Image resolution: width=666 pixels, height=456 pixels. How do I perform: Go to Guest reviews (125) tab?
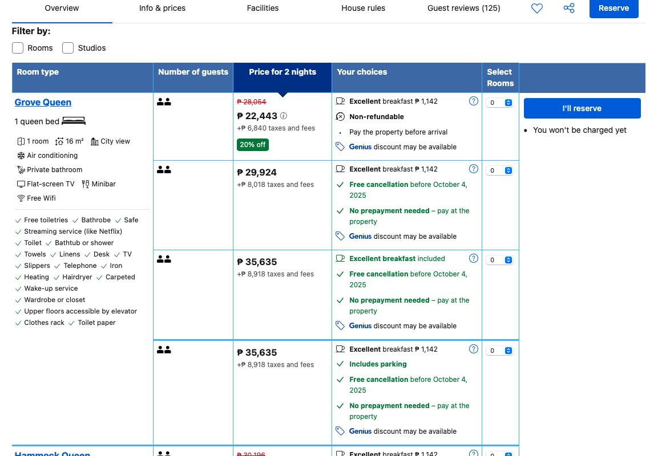463,9
